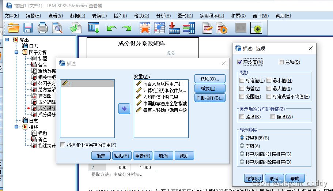
Task: Click 样式(L)... button
Action: [210, 89]
